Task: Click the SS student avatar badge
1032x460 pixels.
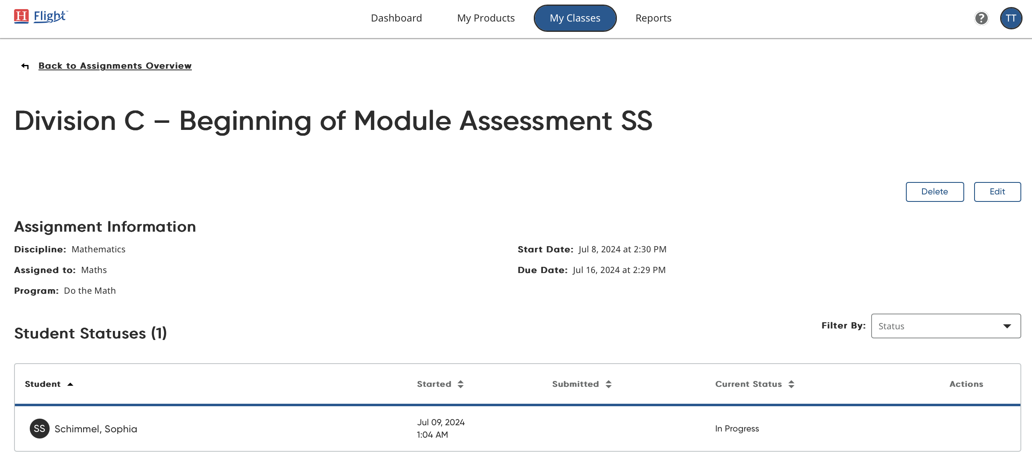Action: [x=40, y=429]
